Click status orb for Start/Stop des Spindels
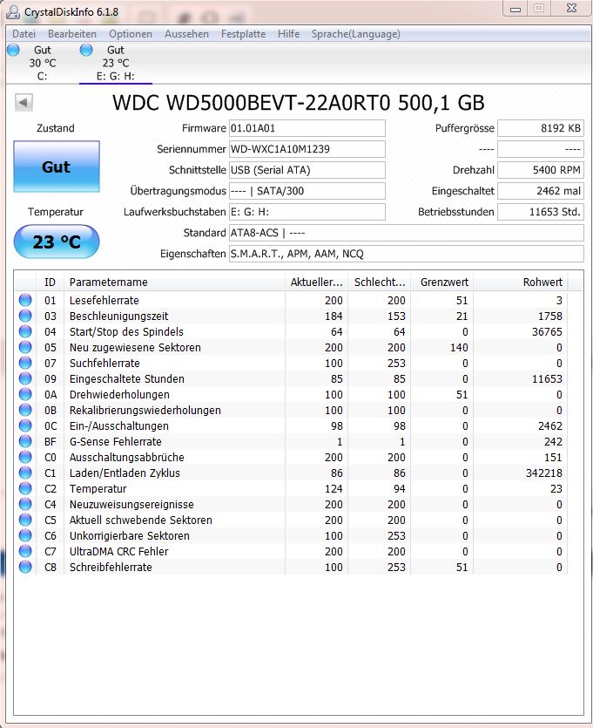Screen dimensions: 593x728 click(x=25, y=331)
